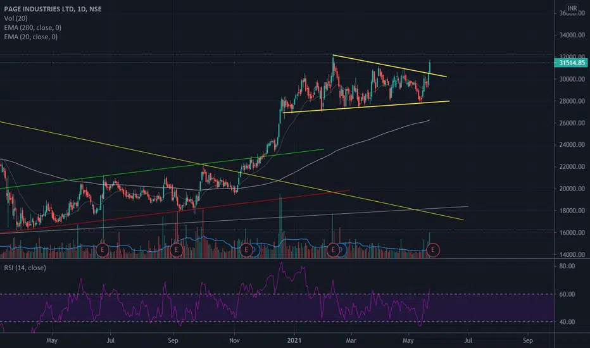The image size is (590, 348).
Task: Select the EMA (20, close, 0) legend
Action: pyautogui.click(x=31, y=37)
